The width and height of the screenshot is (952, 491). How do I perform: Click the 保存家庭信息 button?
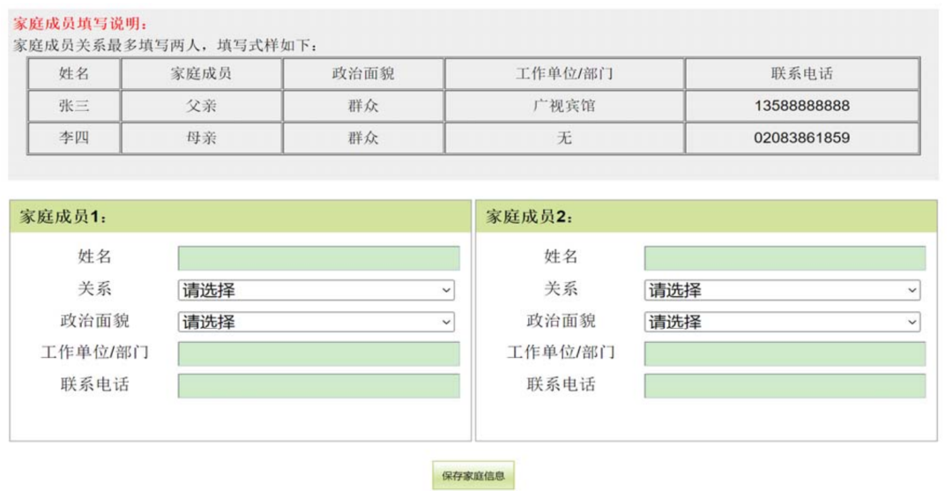tap(473, 475)
